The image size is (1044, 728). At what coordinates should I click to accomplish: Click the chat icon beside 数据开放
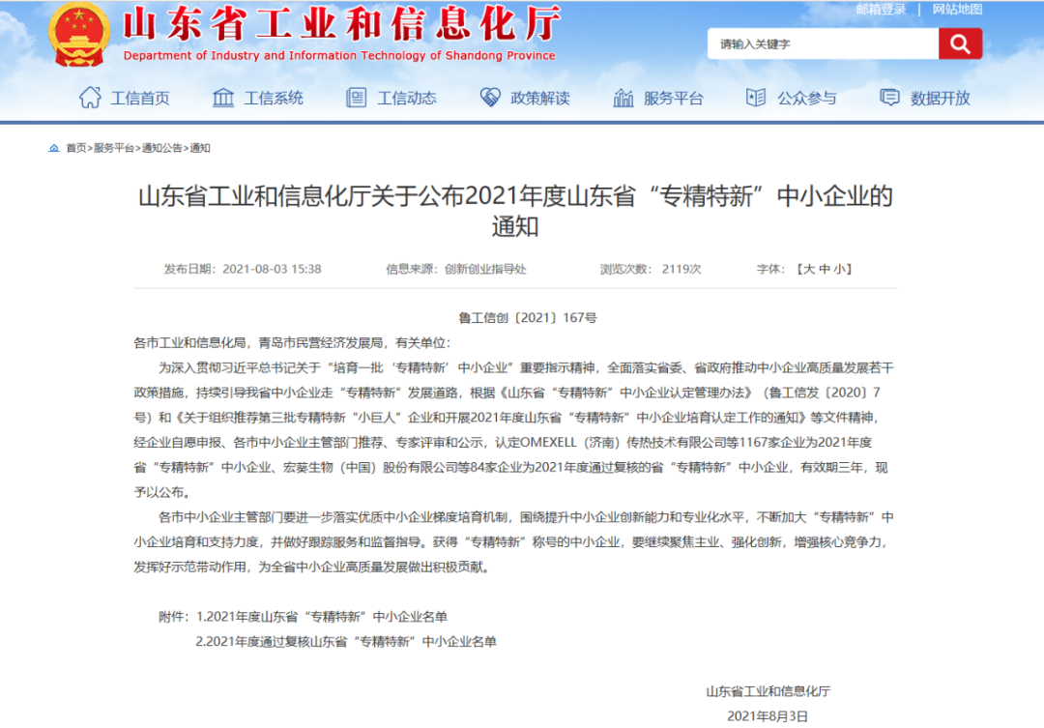tap(889, 98)
